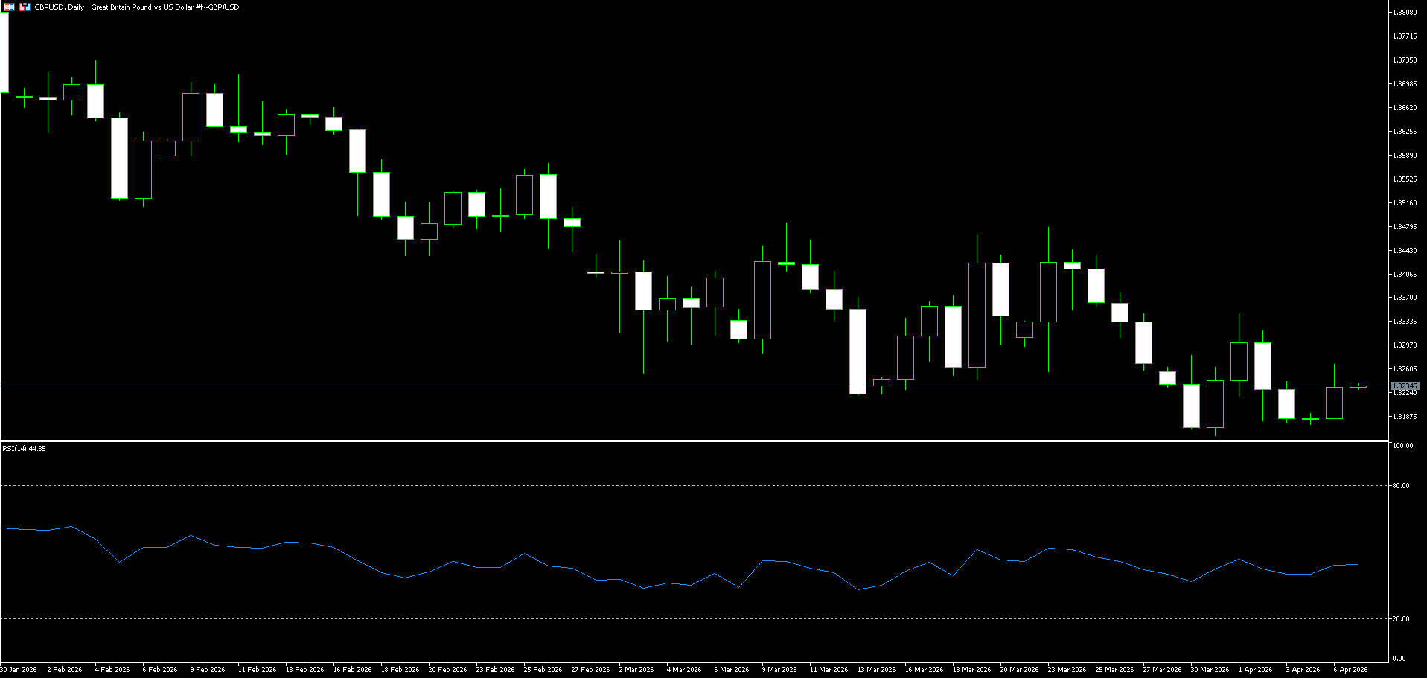The image size is (1427, 678).
Task: Click the 100.00 RSI scale label
Action: 1402,446
